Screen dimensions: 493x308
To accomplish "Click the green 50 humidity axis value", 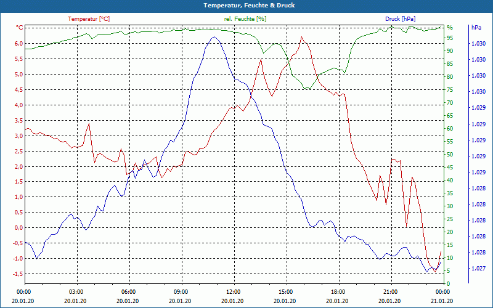I will click(x=450, y=155).
